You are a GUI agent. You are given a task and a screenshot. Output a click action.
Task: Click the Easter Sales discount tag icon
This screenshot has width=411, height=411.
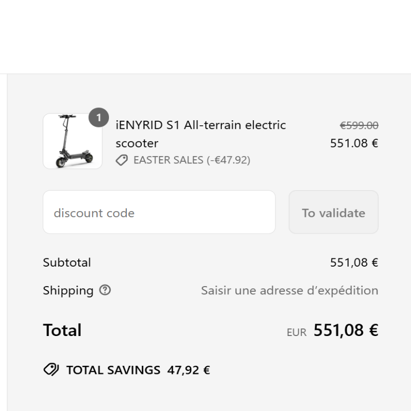122,160
